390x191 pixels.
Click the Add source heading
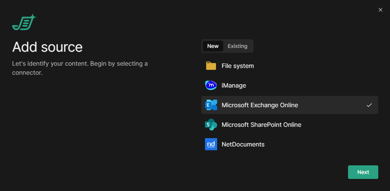pos(47,47)
